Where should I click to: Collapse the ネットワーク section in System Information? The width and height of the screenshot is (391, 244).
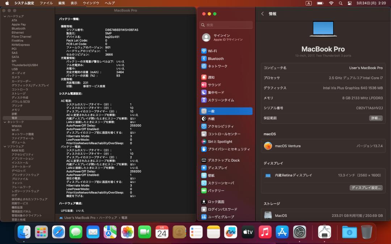click(5, 122)
